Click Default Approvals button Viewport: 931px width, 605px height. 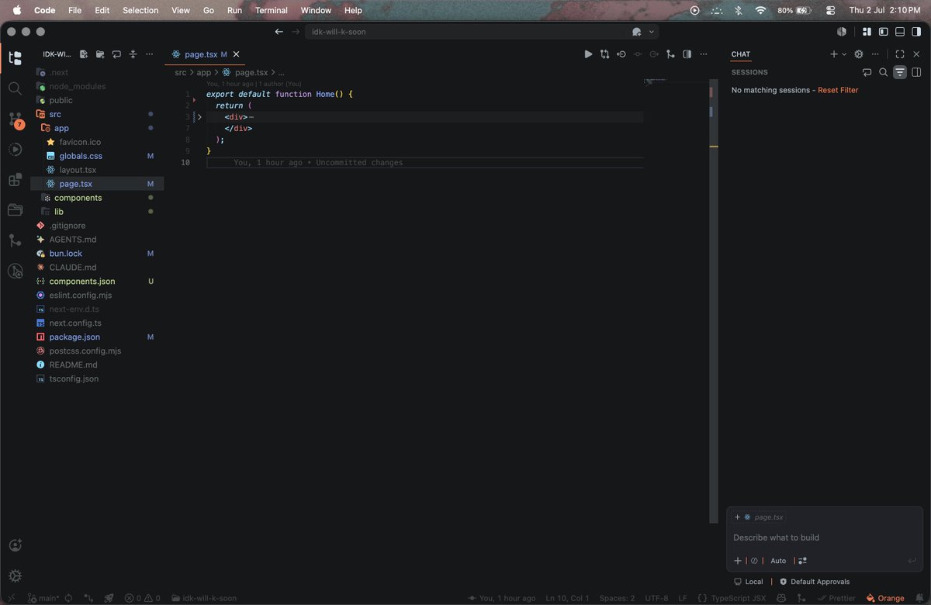click(815, 582)
